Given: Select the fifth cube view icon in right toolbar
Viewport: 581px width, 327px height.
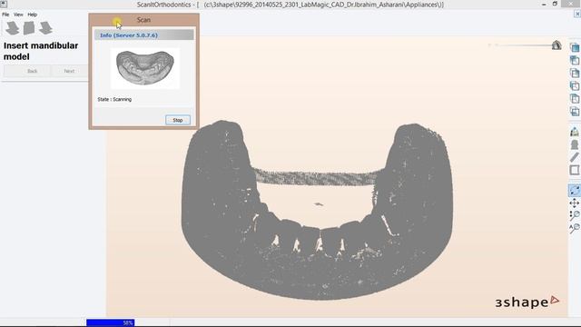Looking at the screenshot, I should tap(575, 99).
